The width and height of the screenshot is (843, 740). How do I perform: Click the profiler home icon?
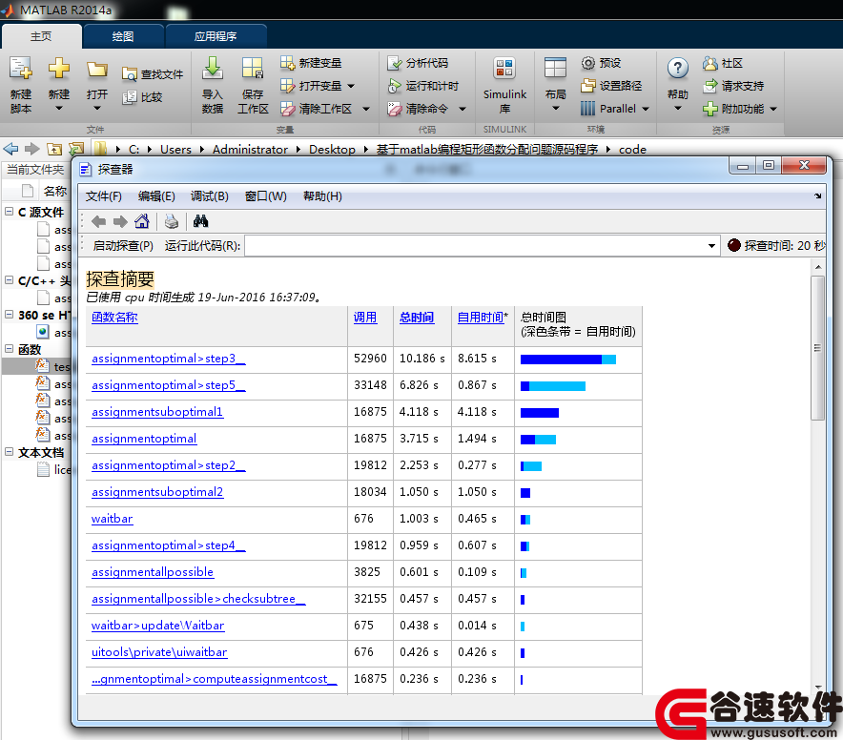142,221
